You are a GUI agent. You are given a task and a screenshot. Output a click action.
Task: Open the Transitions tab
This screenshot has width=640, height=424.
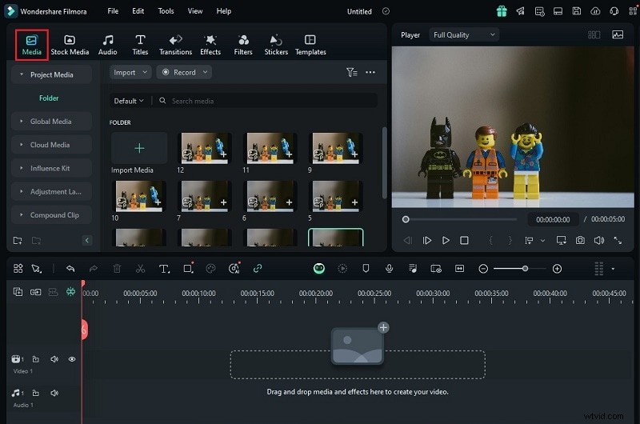point(175,45)
